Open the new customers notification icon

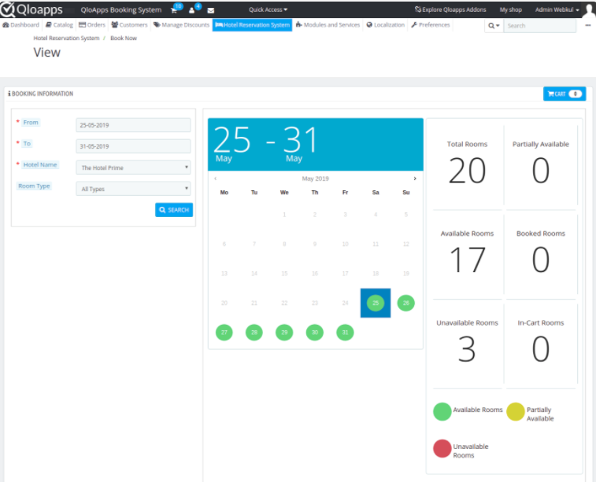[x=191, y=10]
